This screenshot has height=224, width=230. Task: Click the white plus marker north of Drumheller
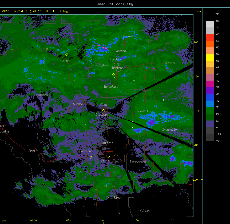click(x=163, y=100)
